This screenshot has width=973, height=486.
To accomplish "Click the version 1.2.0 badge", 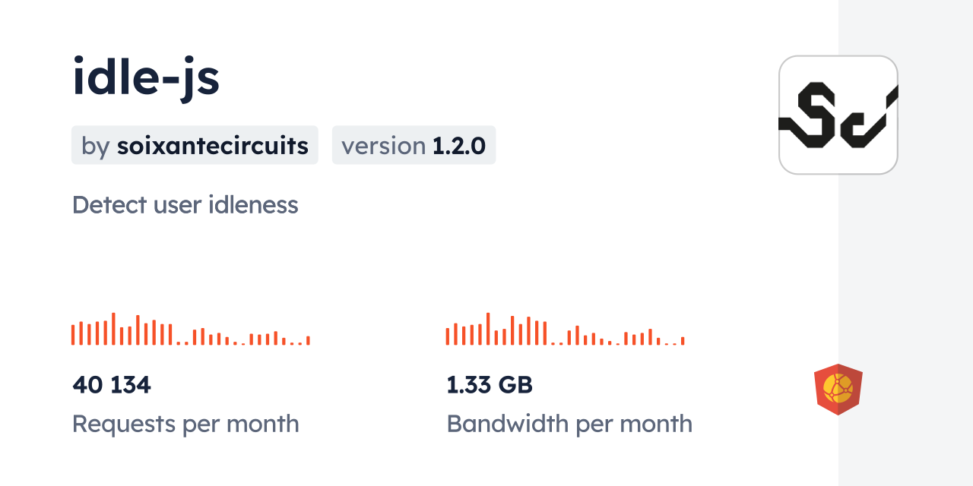I will [414, 146].
